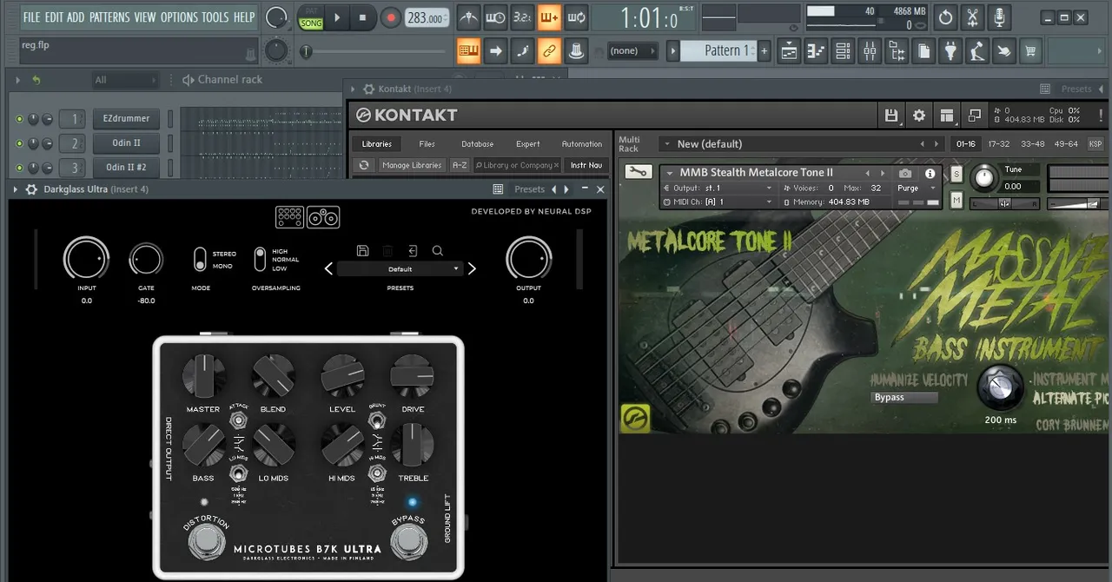Toggle typing keyboard to piano icon
The width and height of the screenshot is (1112, 582).
click(468, 51)
